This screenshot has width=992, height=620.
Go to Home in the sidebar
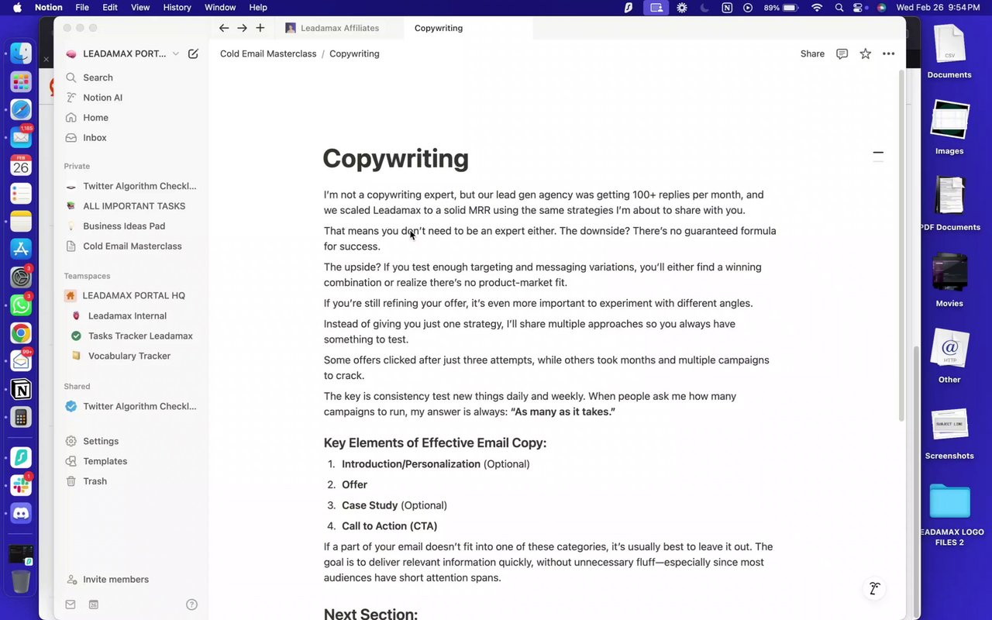[95, 118]
